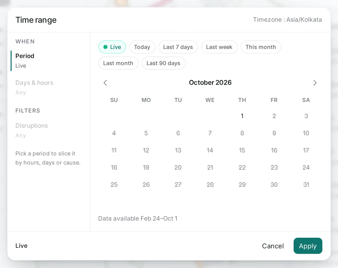Choose the Today preset
The height and width of the screenshot is (268, 338).
(142, 47)
